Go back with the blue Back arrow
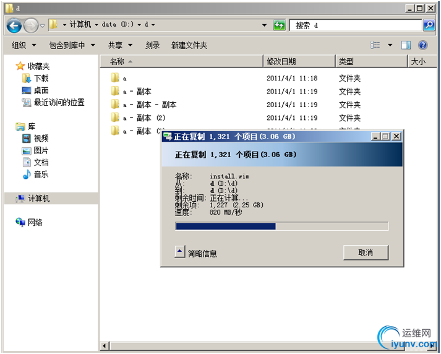Viewport: 441px width, 354px height. (14, 25)
